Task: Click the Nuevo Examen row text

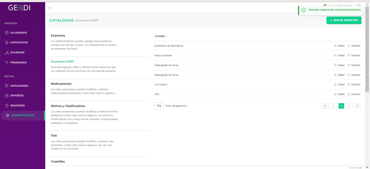Action: (163, 56)
